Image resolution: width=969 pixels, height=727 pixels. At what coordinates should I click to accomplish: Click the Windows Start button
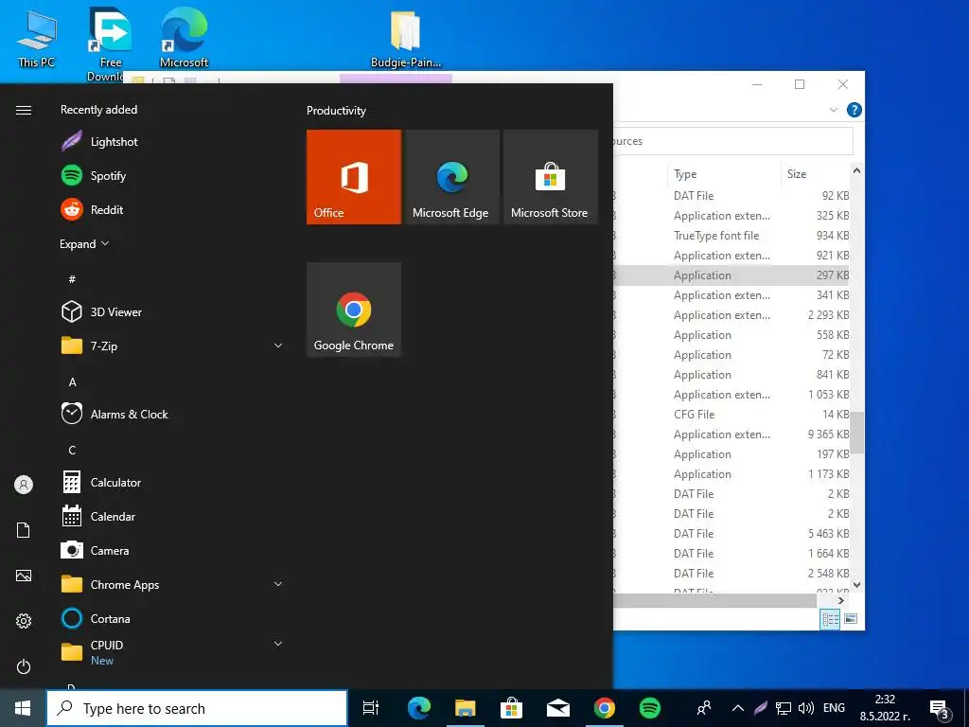pyautogui.click(x=23, y=708)
